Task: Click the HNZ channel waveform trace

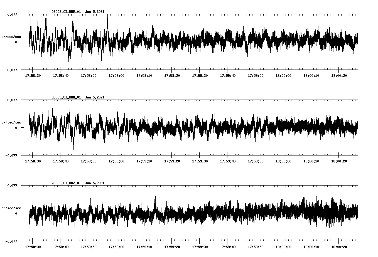Action: click(193, 214)
